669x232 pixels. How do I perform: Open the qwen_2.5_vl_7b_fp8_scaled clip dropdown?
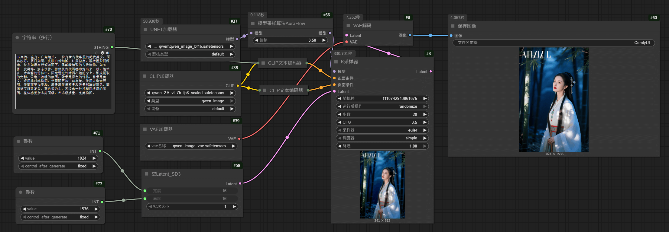190,93
